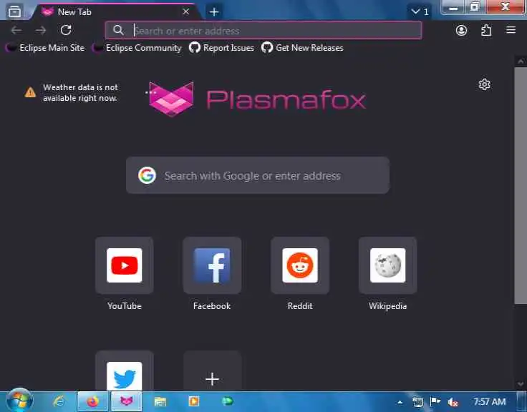
Task: Open the tab overview icon
Action: 14,11
